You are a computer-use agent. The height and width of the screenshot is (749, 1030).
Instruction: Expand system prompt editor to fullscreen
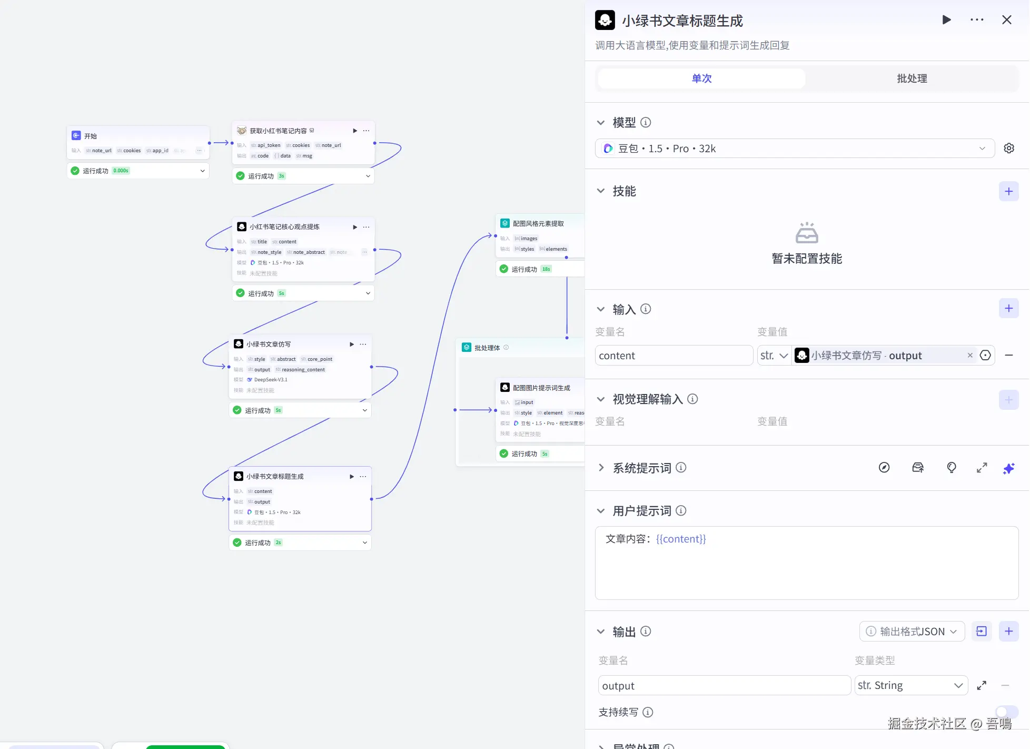982,468
